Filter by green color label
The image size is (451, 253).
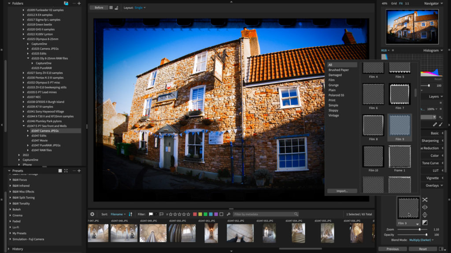pyautogui.click(x=205, y=214)
